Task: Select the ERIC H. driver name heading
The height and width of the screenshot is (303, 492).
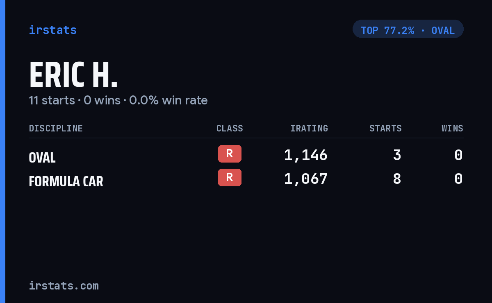Action: coord(73,75)
